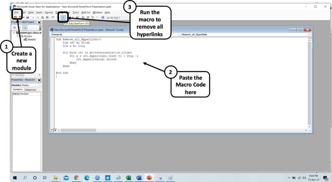Click the 'Sub Remove_all_Hyperlinks()' code line
This screenshot has width=332, height=182.
click(x=79, y=39)
